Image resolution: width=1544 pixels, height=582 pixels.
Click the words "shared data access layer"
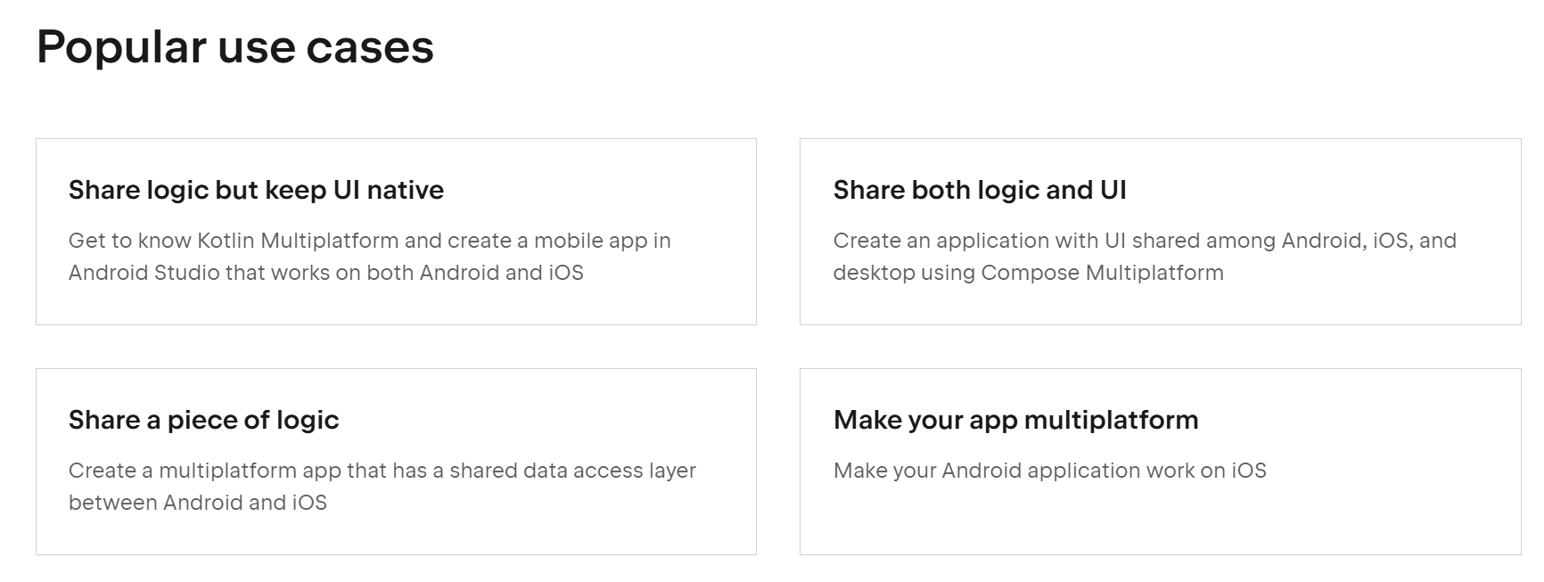coord(572,471)
